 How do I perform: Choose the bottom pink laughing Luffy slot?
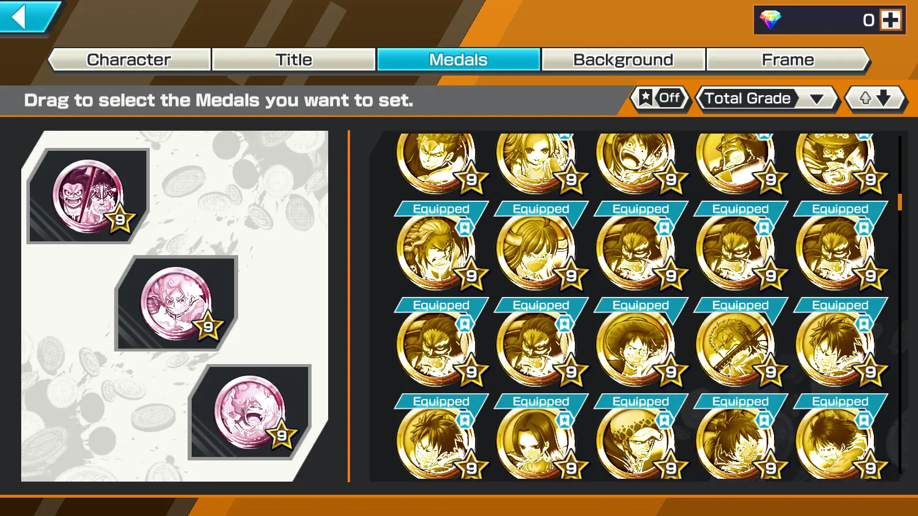(250, 412)
